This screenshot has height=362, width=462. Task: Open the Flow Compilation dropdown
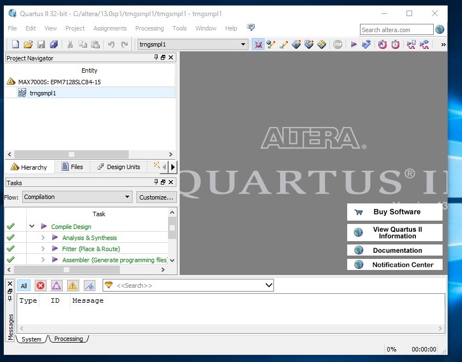(x=77, y=197)
